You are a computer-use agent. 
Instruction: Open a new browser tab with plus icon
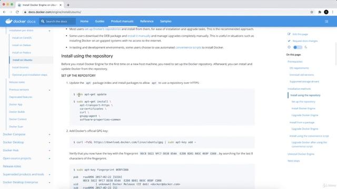pyautogui.click(x=68, y=5)
